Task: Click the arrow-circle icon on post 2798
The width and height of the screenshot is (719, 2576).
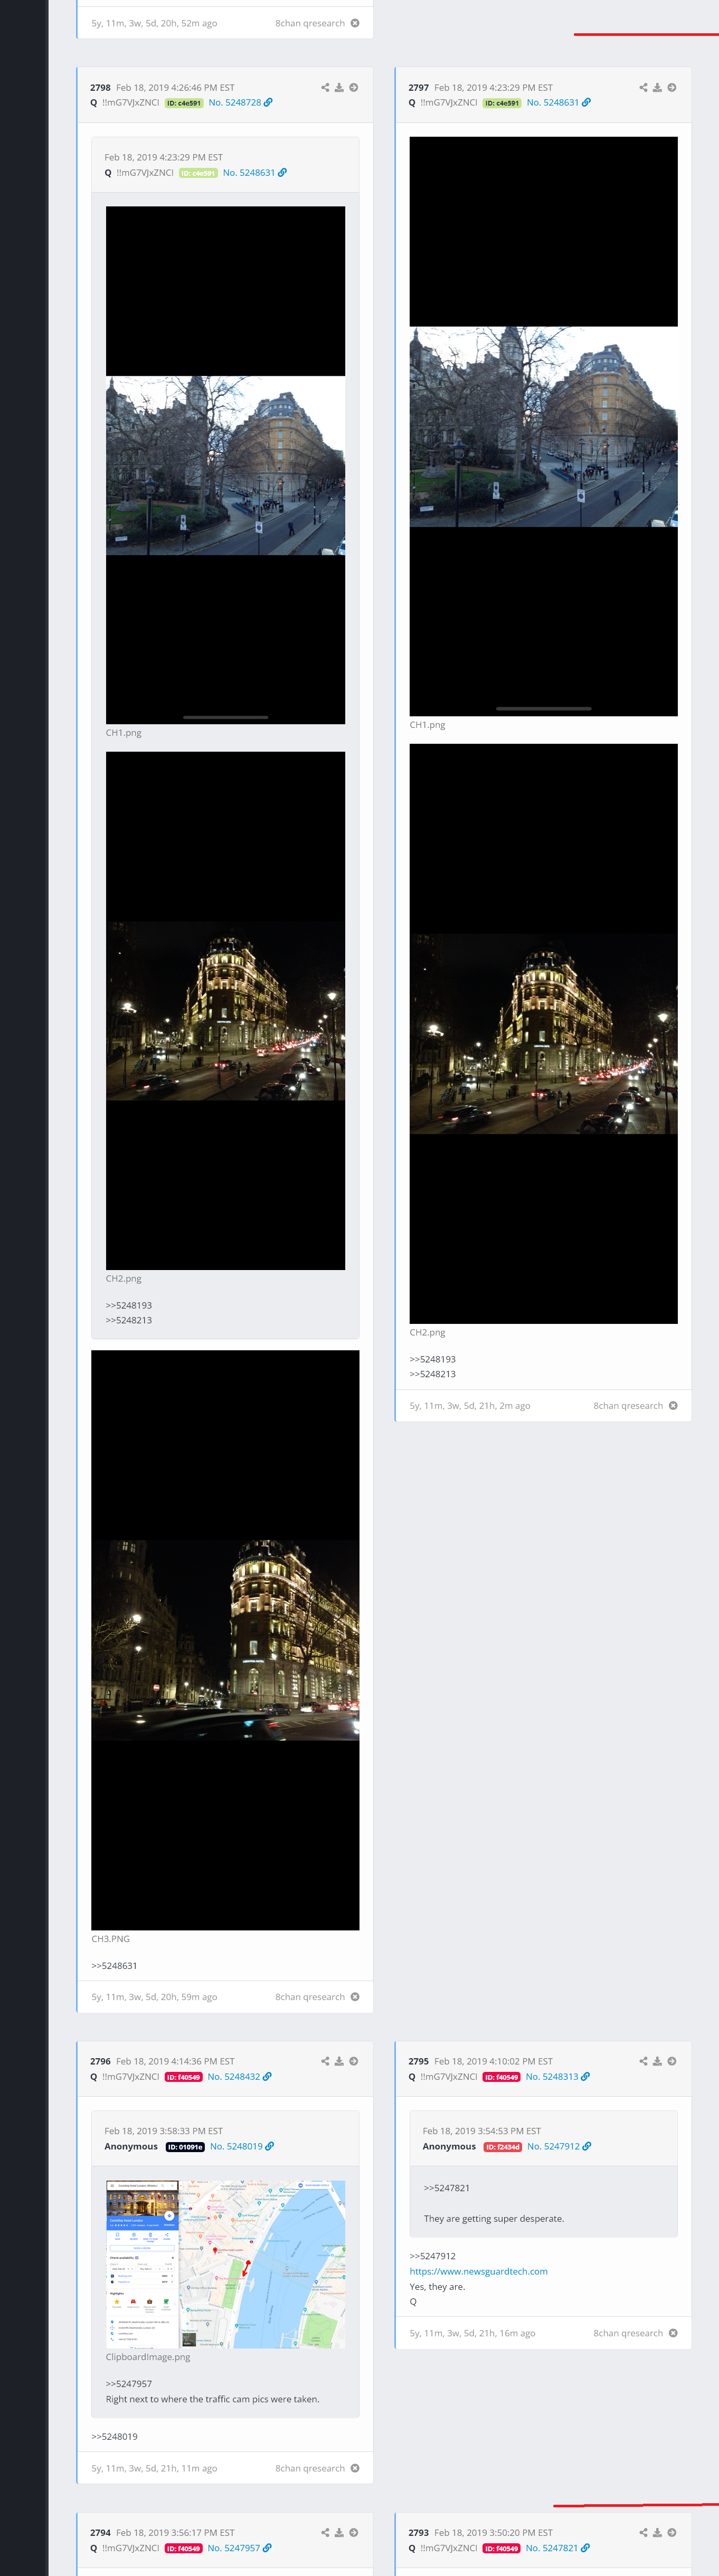Action: (x=354, y=88)
